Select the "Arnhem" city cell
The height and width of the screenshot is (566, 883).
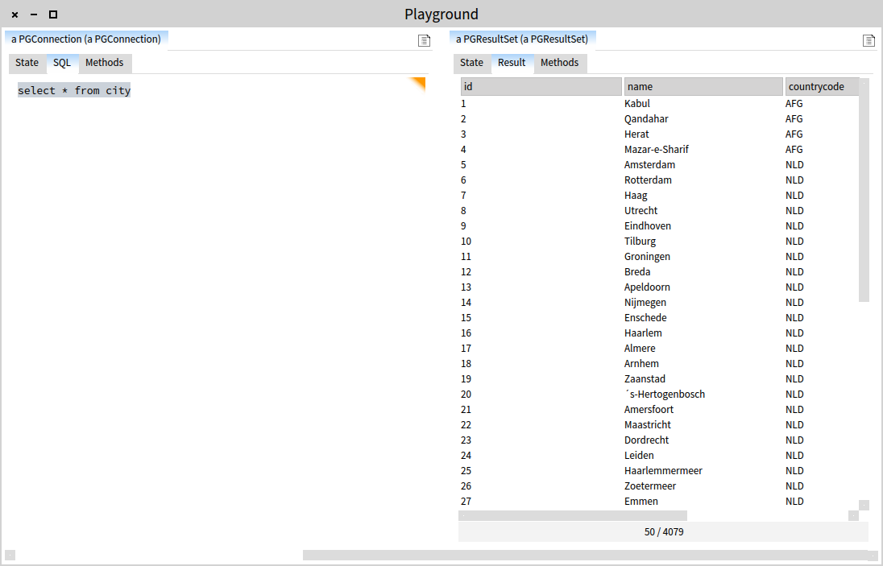pos(641,363)
